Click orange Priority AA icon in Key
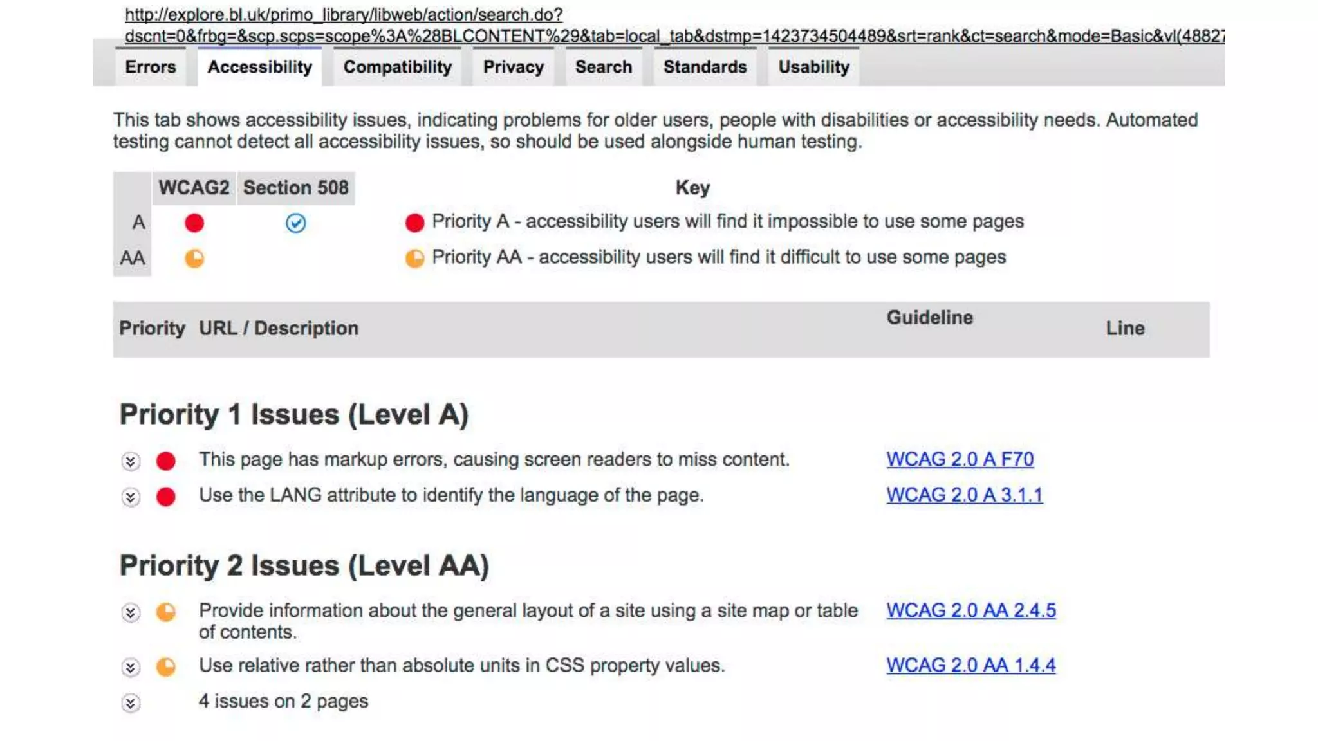1318x741 pixels. [x=414, y=259]
